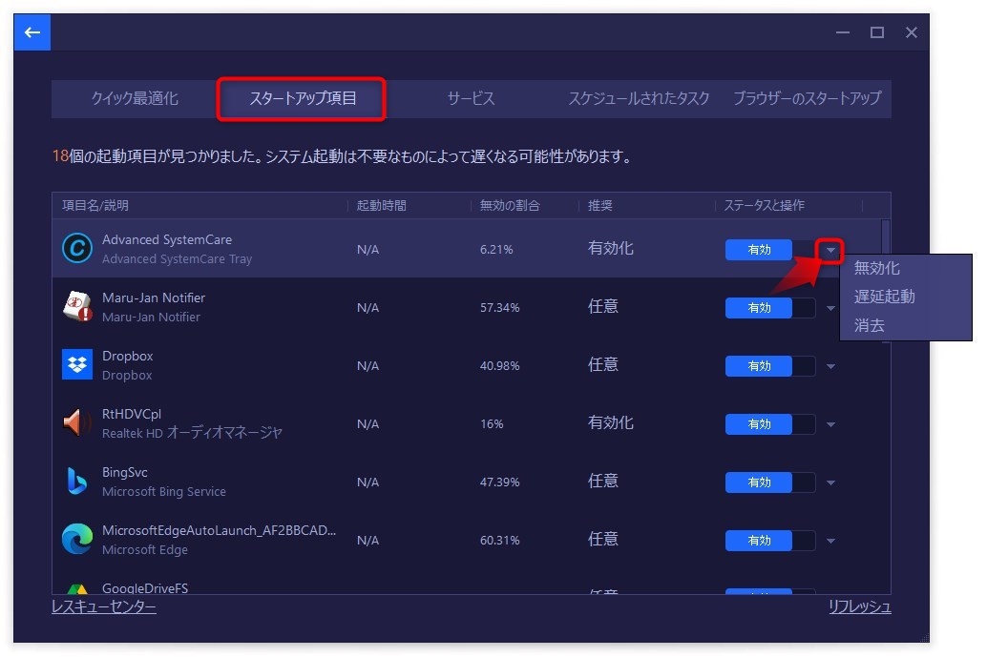This screenshot has width=987, height=657.
Task: Switch off the BingSvc startup toggle
Action: point(769,482)
